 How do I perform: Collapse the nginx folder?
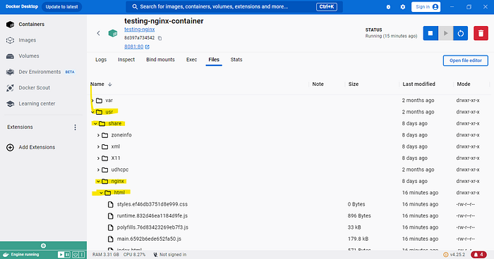point(98,182)
